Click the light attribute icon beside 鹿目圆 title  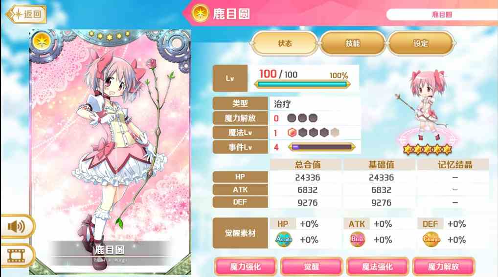pos(201,13)
